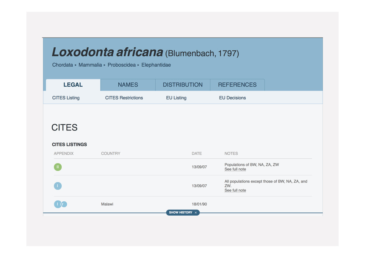Switch to the NAMES tab
The image size is (365, 258).
[128, 85]
